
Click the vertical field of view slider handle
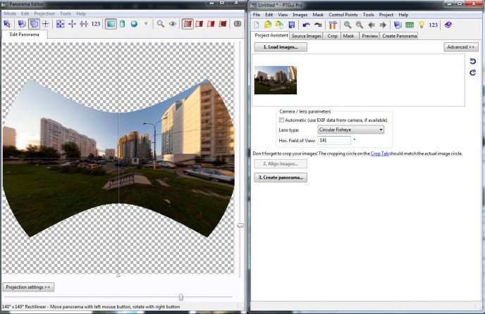240,225
